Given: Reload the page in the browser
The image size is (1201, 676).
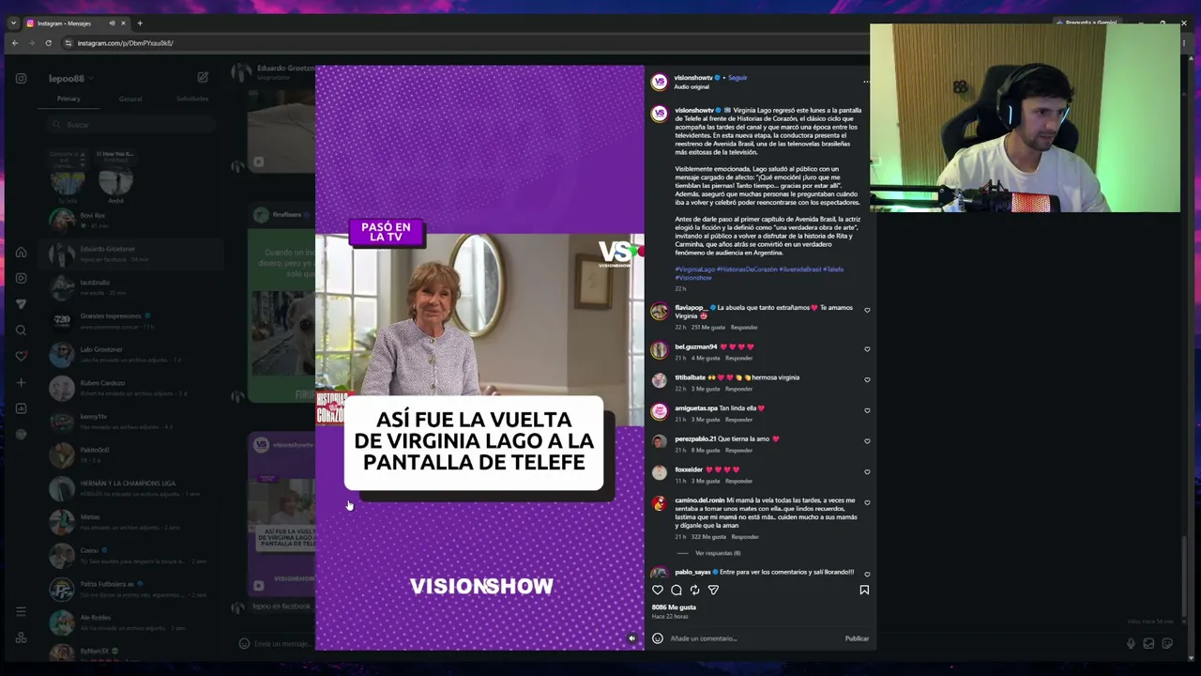Looking at the screenshot, I should click(49, 43).
